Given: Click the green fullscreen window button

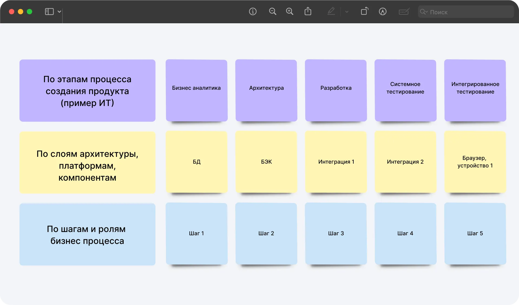Looking at the screenshot, I should tap(29, 12).
